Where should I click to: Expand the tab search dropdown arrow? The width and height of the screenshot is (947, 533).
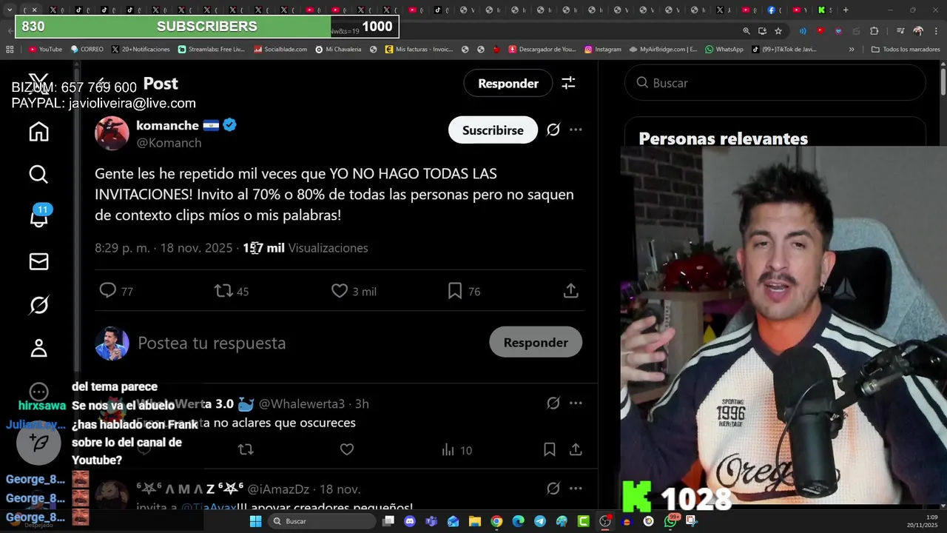[x=9, y=10]
